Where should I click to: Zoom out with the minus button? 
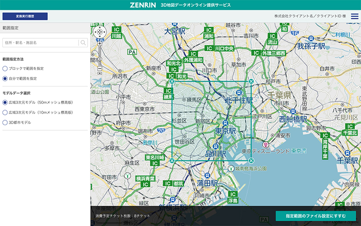100,69
